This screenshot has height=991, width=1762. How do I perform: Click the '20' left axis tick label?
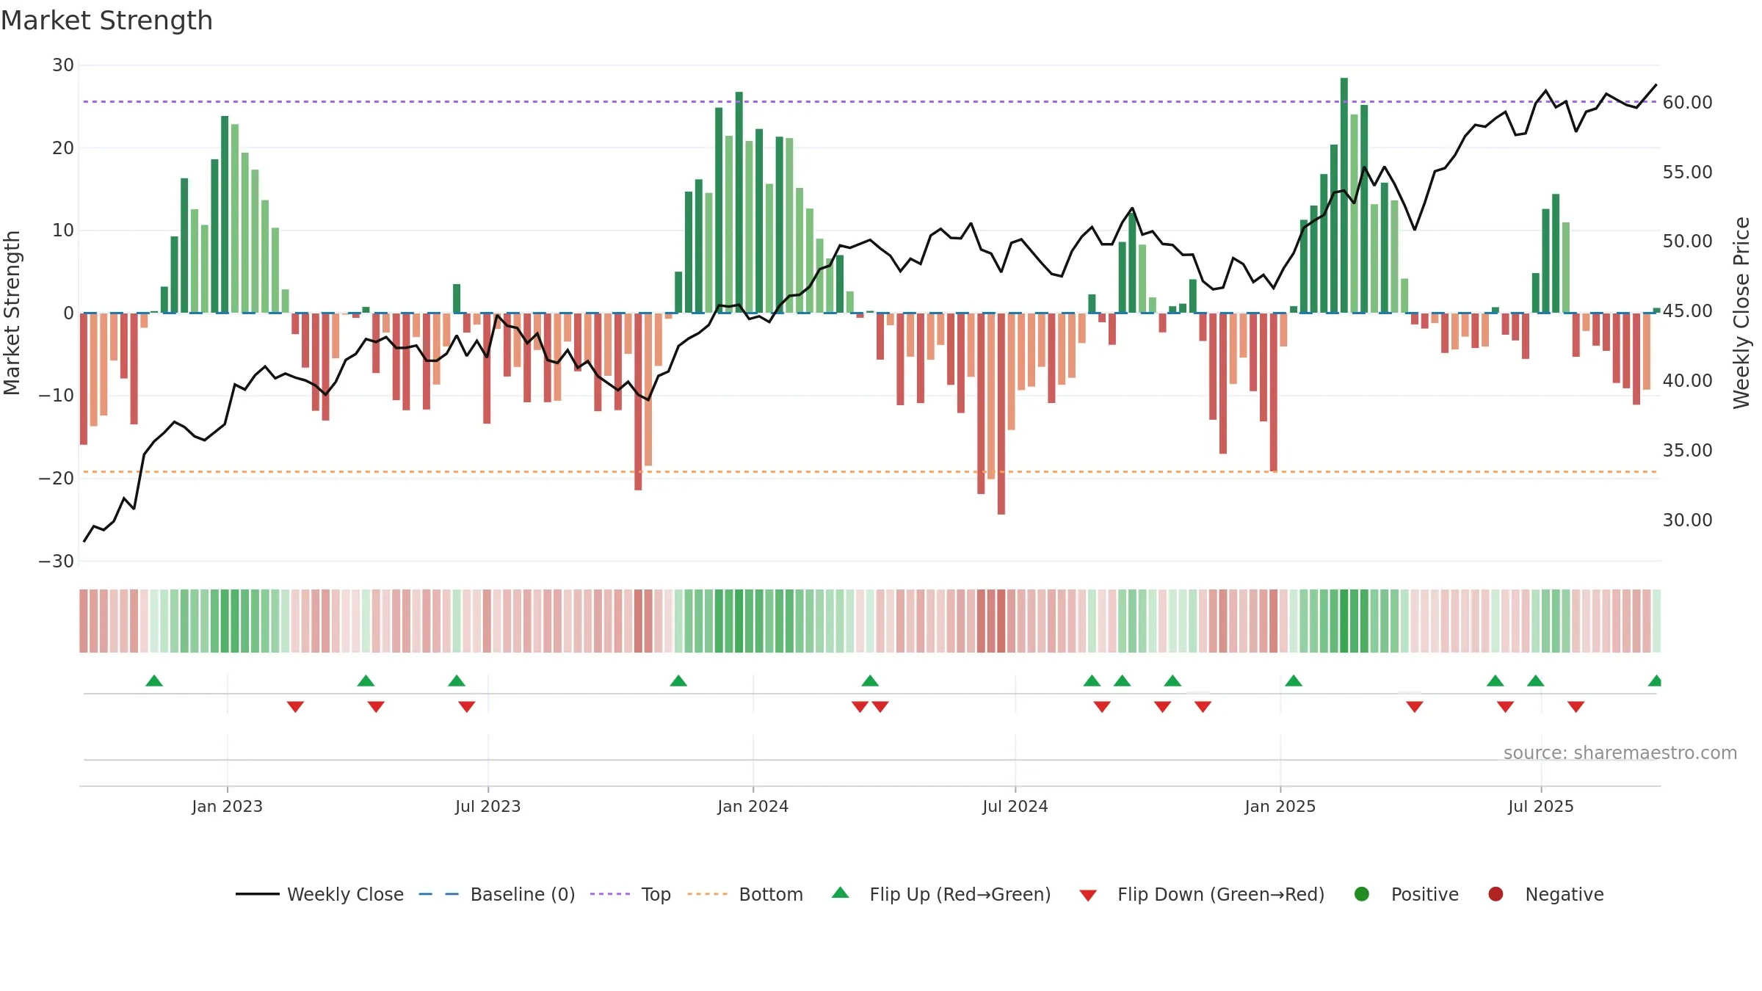63,148
